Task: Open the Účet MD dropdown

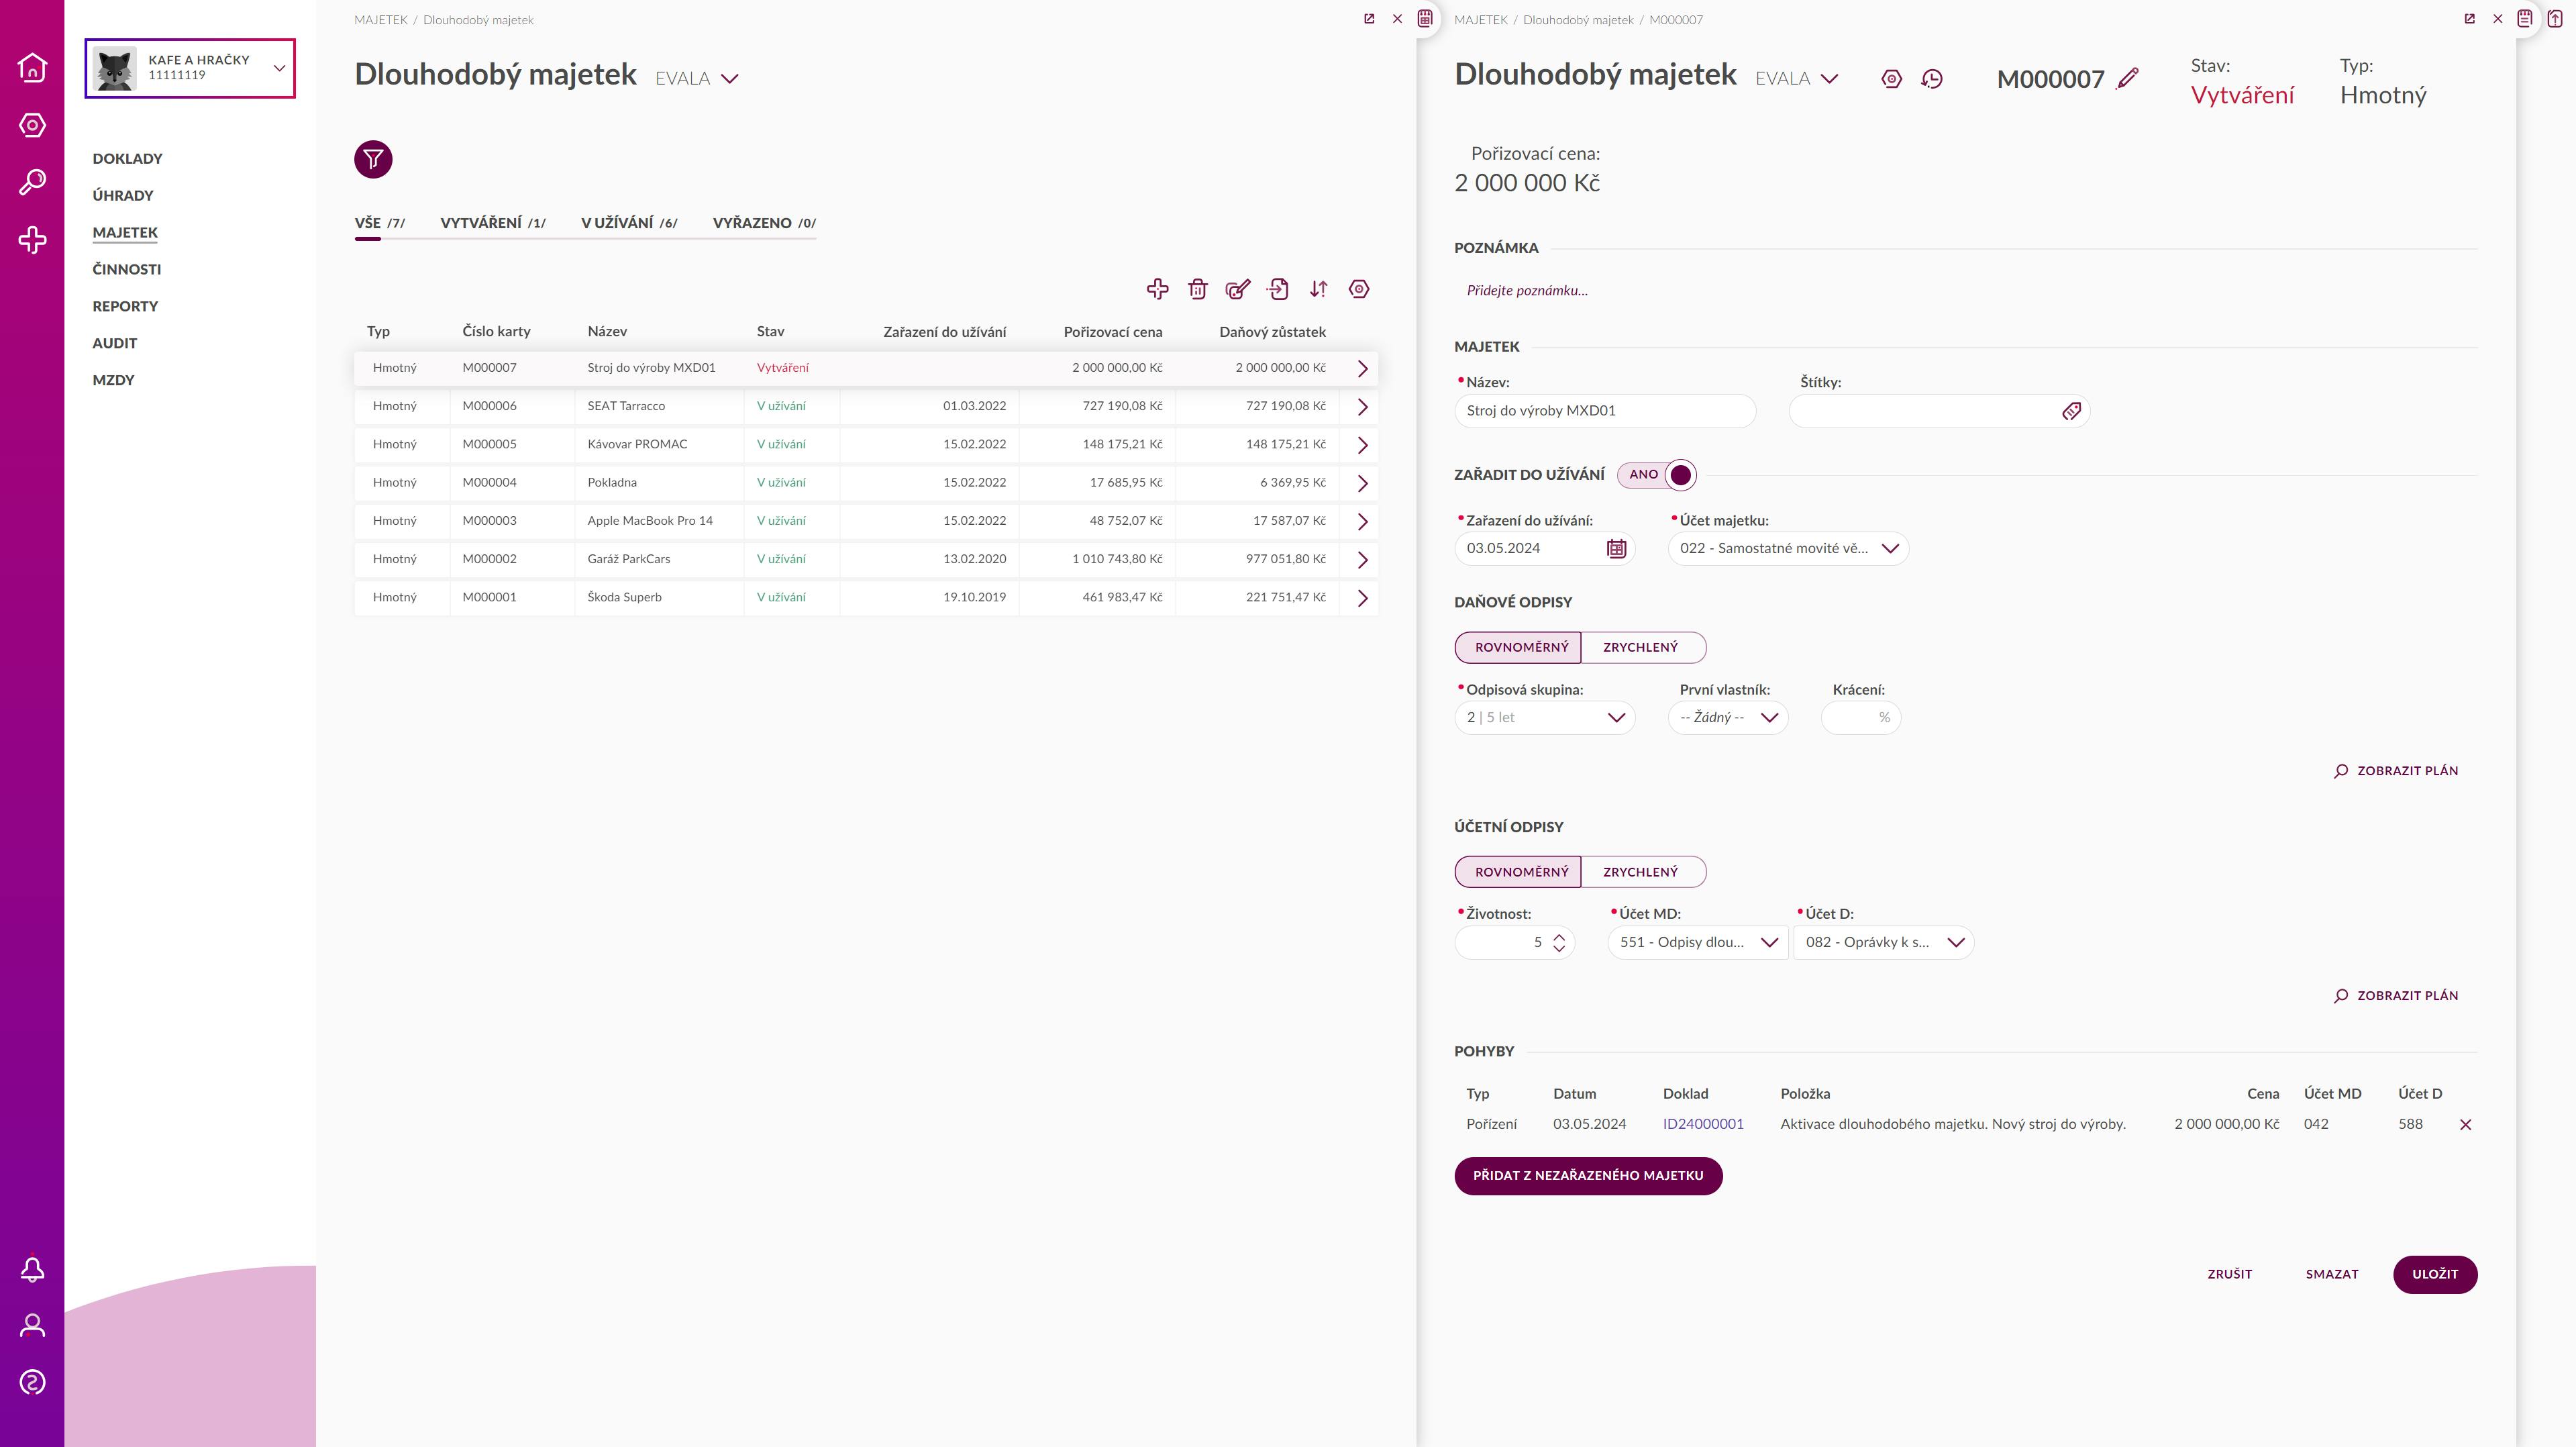Action: pos(1697,942)
